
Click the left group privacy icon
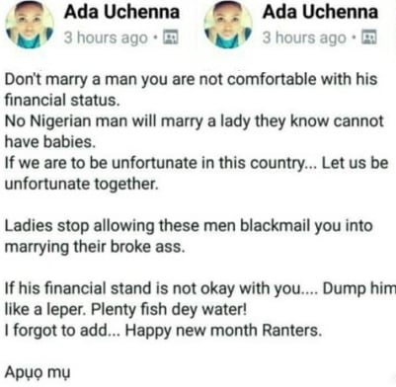(171, 37)
